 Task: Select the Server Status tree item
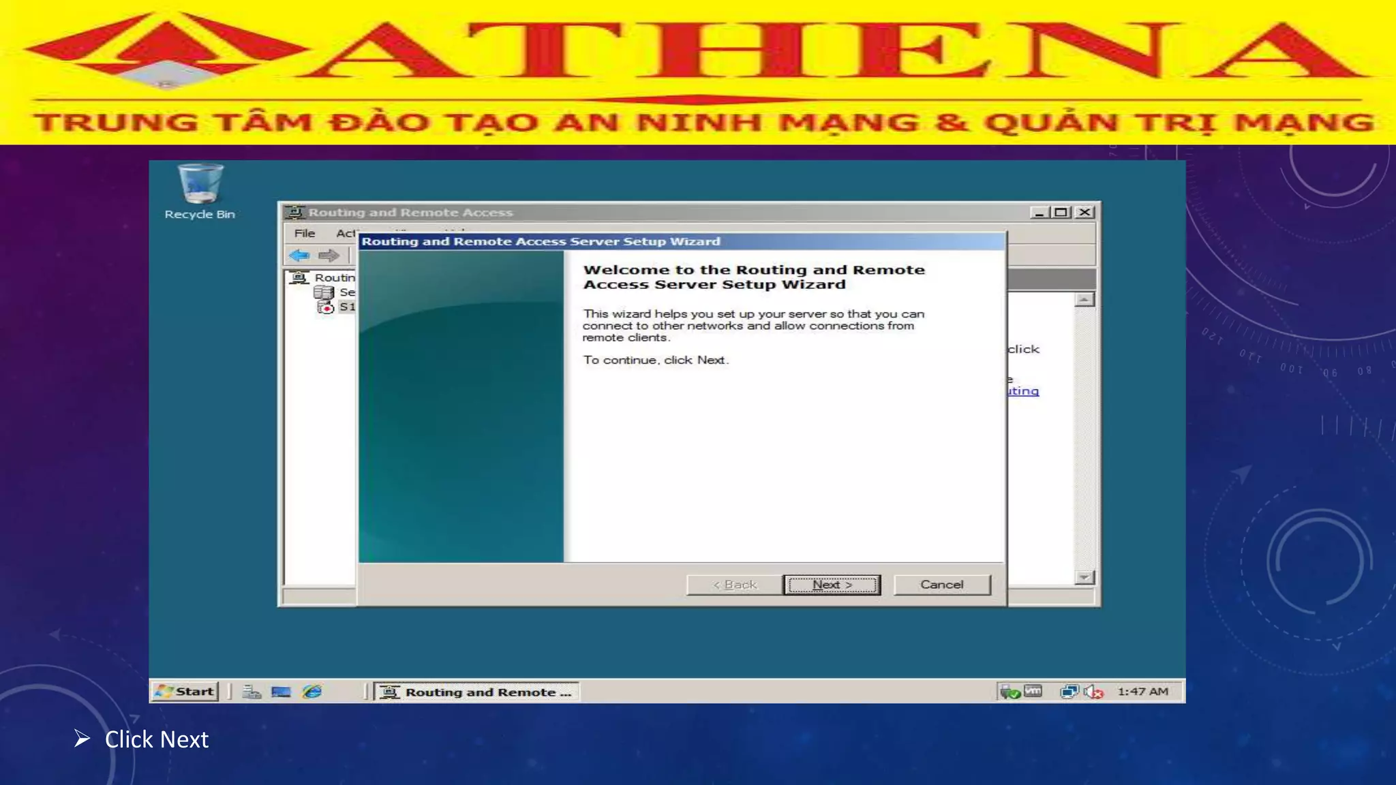[x=346, y=292]
